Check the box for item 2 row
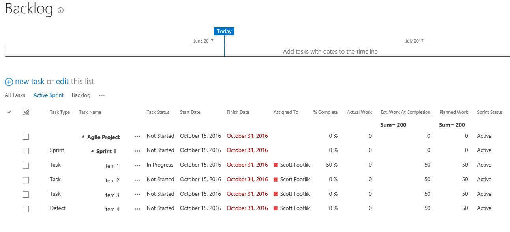510x232 pixels. pos(26,180)
